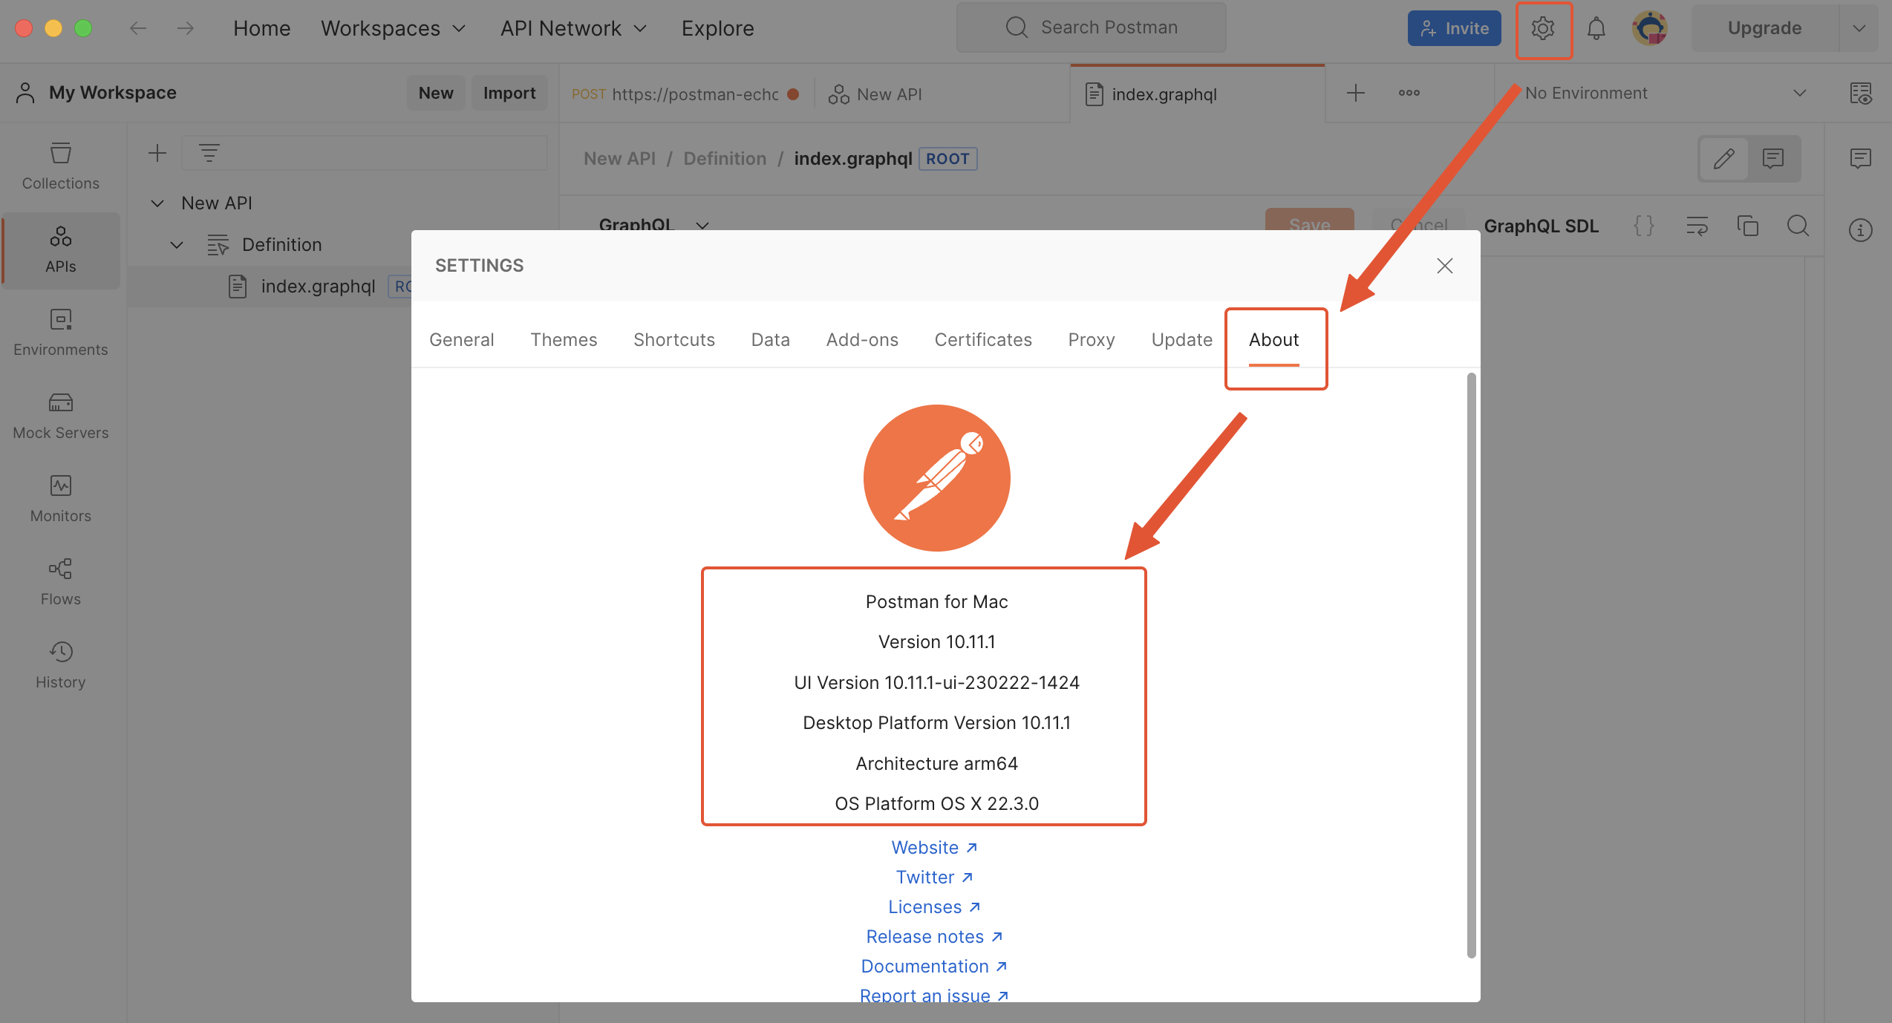Collapse the New API tree item

coord(157,203)
